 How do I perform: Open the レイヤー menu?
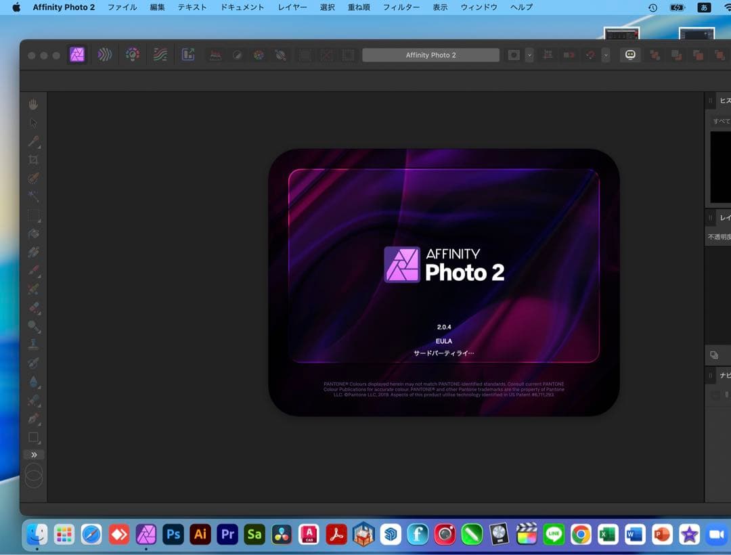pyautogui.click(x=291, y=7)
